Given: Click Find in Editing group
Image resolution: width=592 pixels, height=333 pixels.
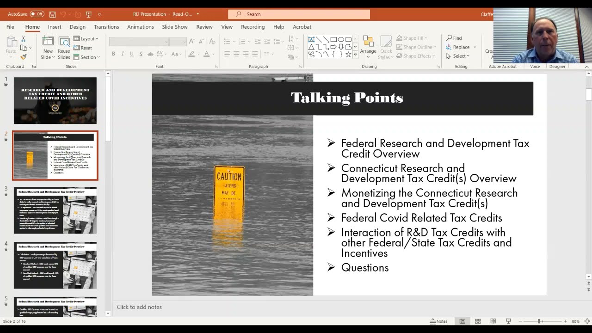Looking at the screenshot, I should coord(454,38).
